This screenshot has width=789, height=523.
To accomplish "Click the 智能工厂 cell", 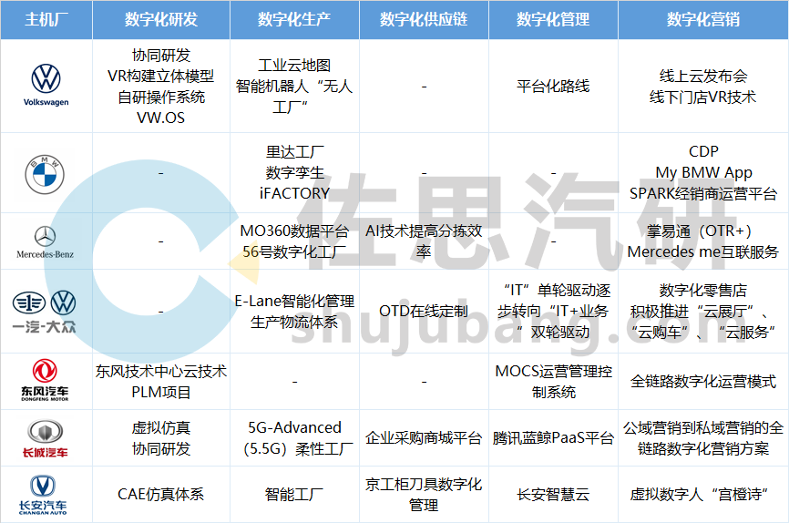I will (x=294, y=495).
